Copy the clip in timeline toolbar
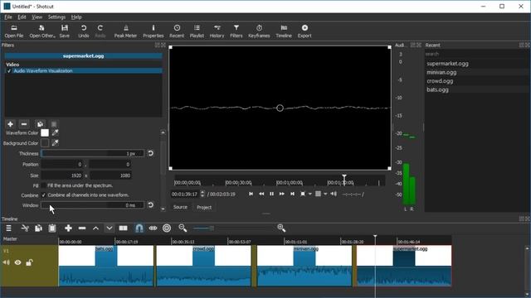 pos(38,228)
